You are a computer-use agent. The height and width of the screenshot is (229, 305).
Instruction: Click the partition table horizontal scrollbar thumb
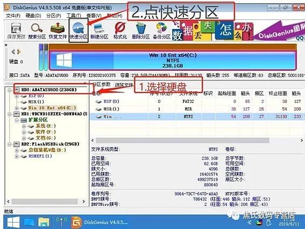point(182,140)
